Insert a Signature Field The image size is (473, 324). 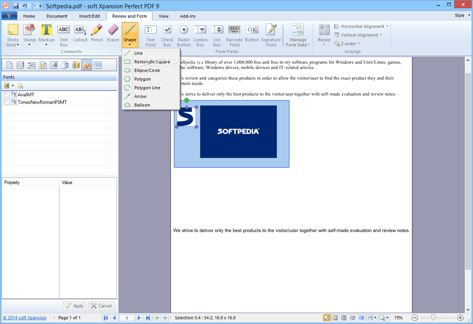[x=271, y=35]
